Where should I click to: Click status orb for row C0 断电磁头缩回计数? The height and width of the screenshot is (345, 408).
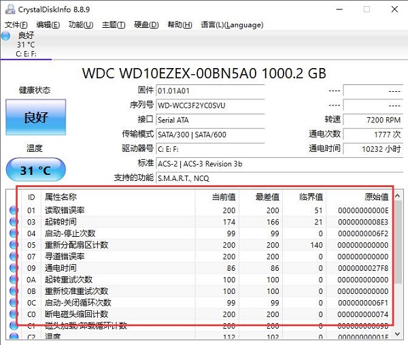(x=14, y=314)
